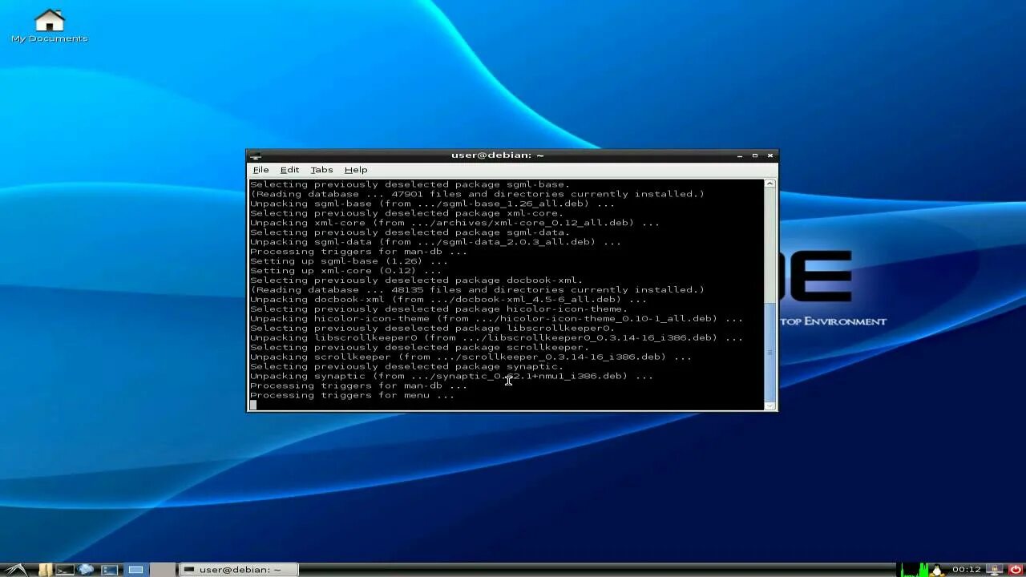Launch the file manager from the panel
Image resolution: width=1026 pixels, height=577 pixels.
click(46, 570)
